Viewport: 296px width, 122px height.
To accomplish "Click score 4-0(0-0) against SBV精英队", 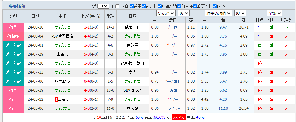I will 91,90.
